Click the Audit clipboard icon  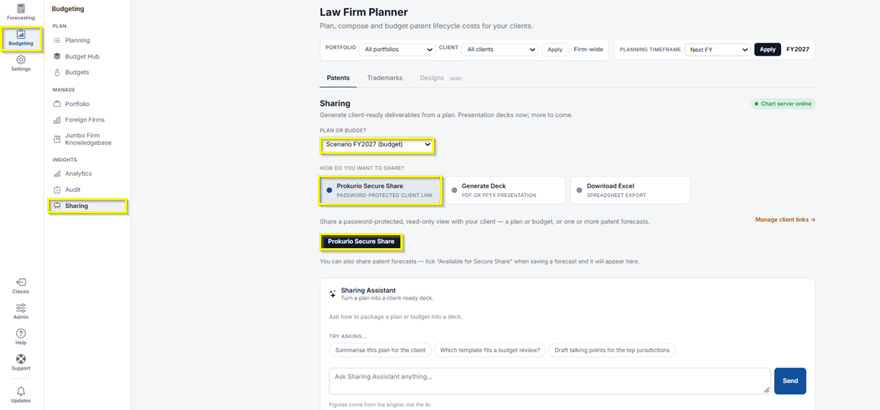58,190
